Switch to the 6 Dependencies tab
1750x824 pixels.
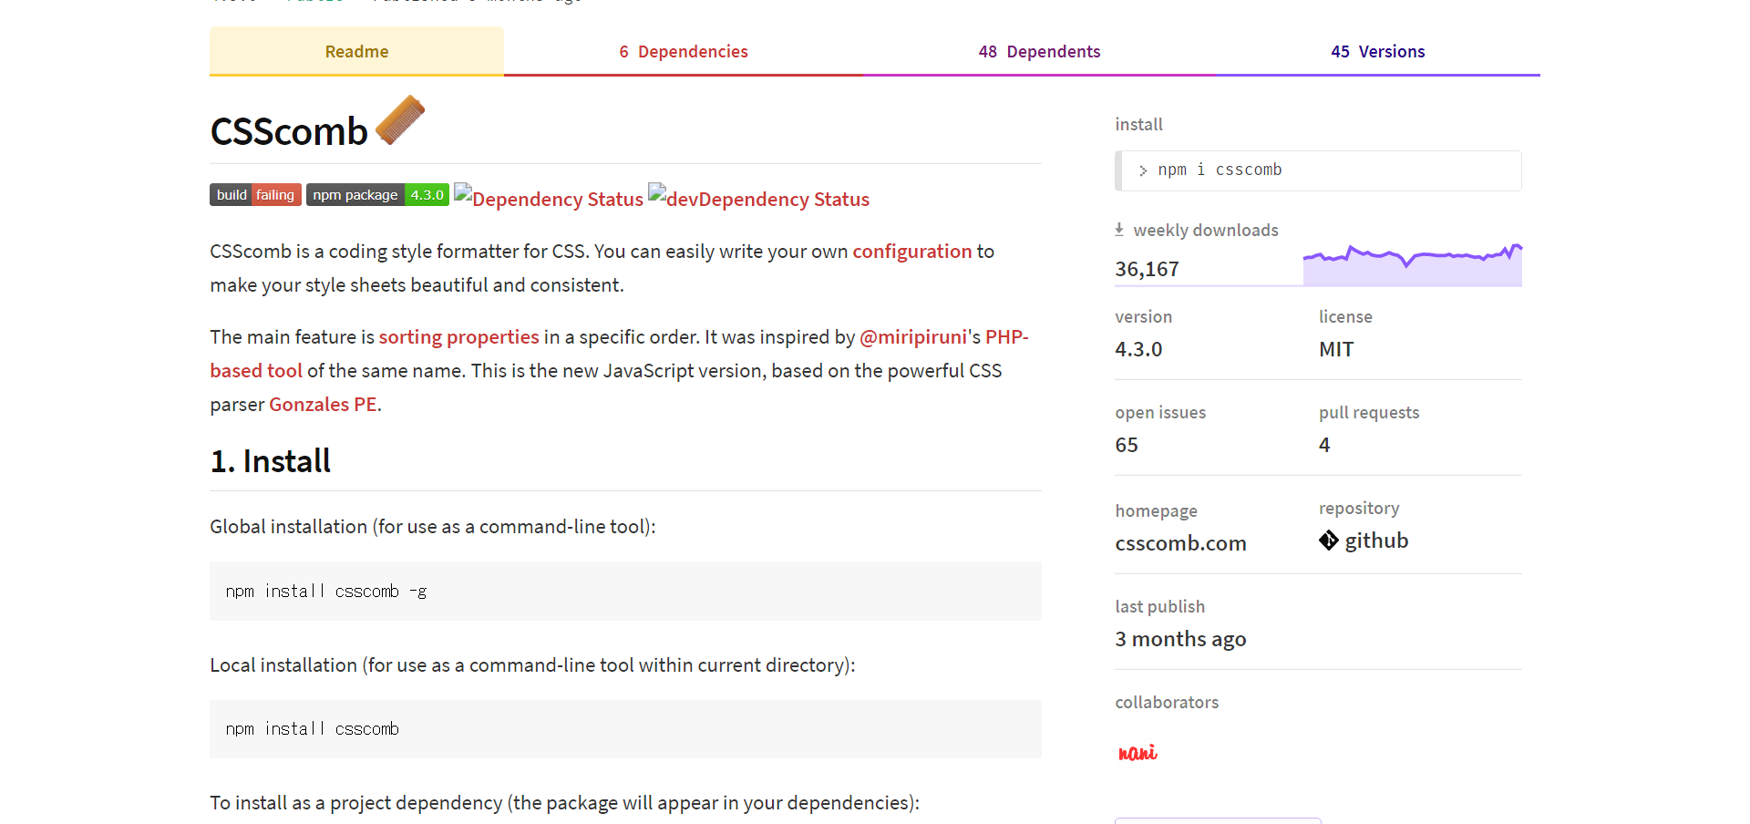pyautogui.click(x=684, y=51)
